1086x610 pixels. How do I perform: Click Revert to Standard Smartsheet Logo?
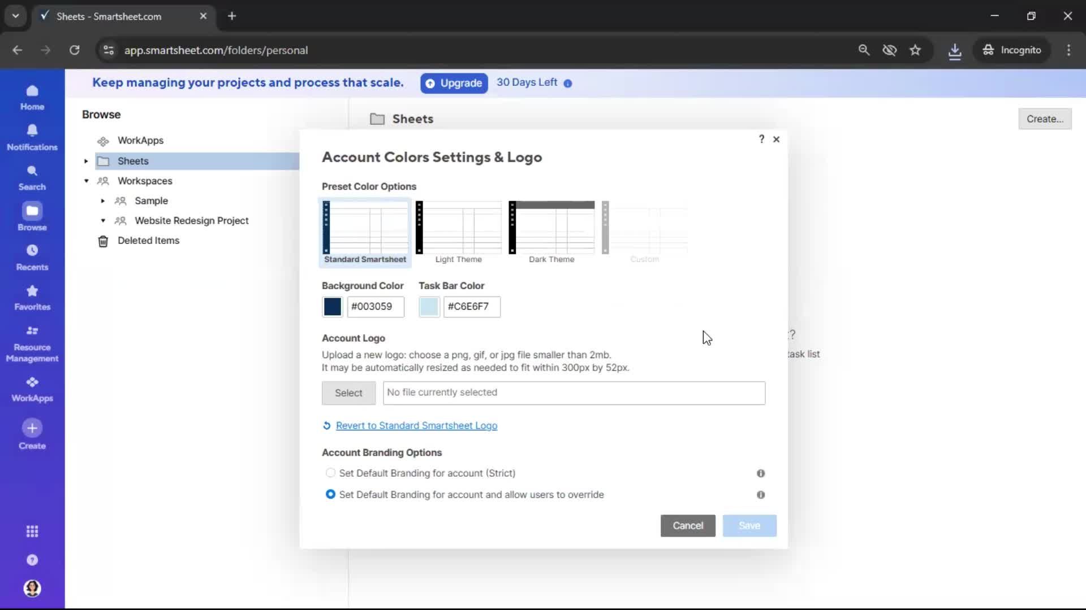(416, 425)
